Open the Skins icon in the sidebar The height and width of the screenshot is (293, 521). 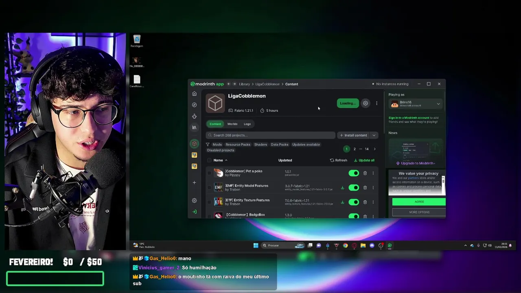194,116
